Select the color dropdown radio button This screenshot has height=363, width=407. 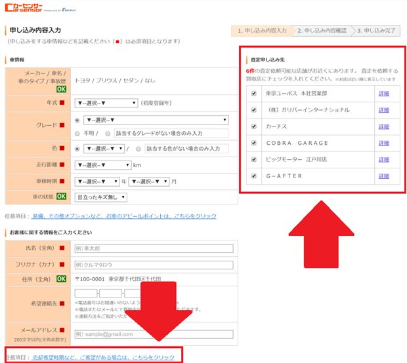coord(77,149)
